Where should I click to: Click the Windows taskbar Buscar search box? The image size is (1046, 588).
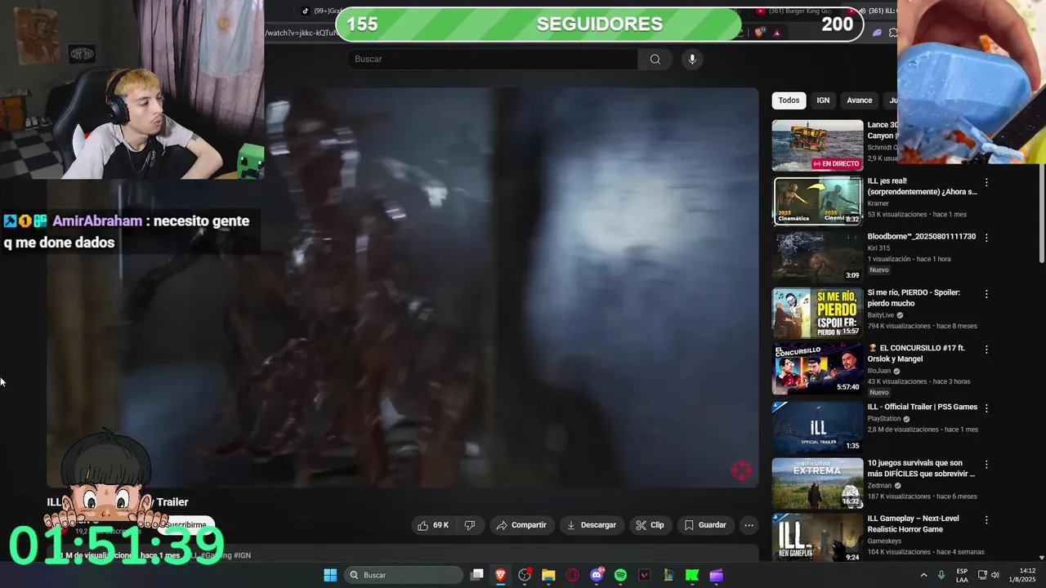[x=404, y=575]
